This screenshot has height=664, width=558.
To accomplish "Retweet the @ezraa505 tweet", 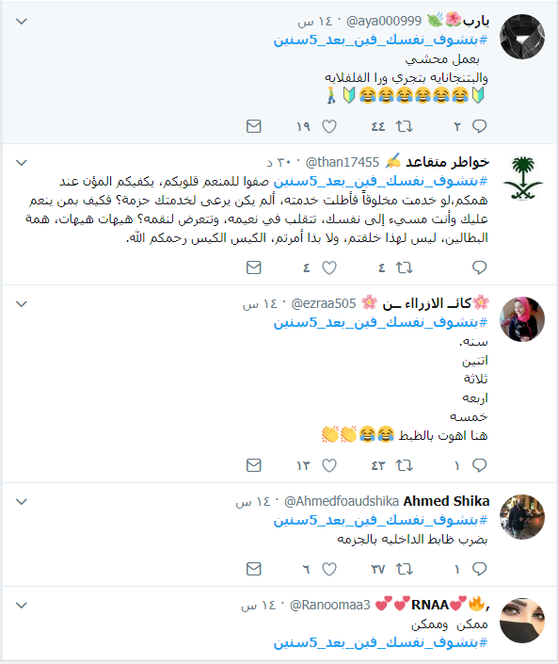I will 404,465.
